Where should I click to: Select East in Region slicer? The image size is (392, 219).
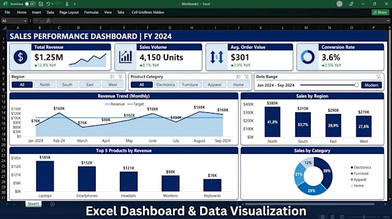(90, 85)
